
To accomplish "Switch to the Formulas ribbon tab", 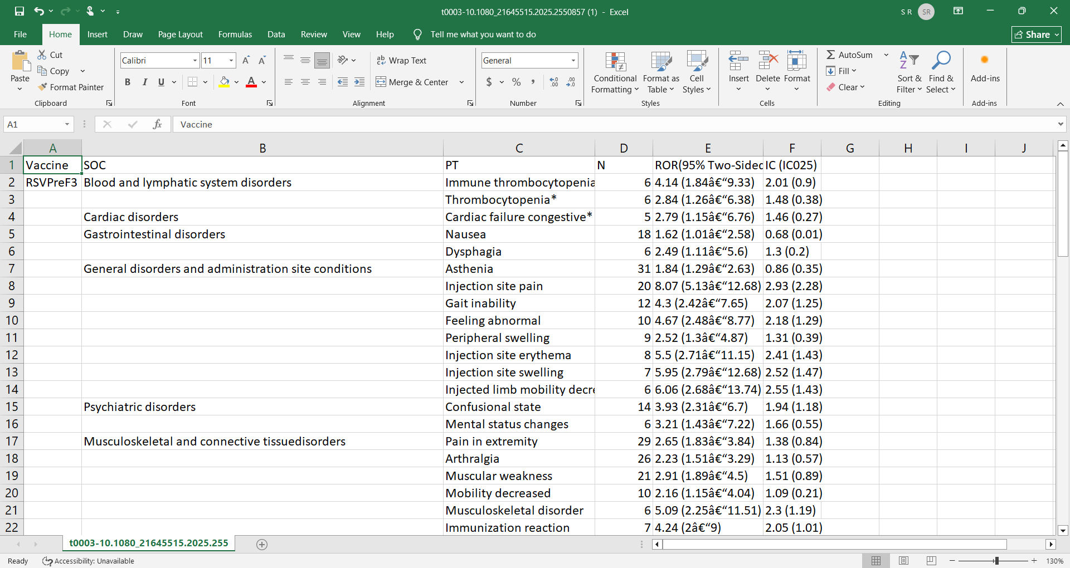I will [x=235, y=35].
